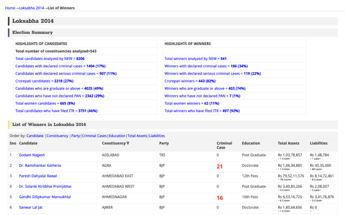Click the TRS party cell
Viewport: 345px width, 215px height.
point(162,155)
